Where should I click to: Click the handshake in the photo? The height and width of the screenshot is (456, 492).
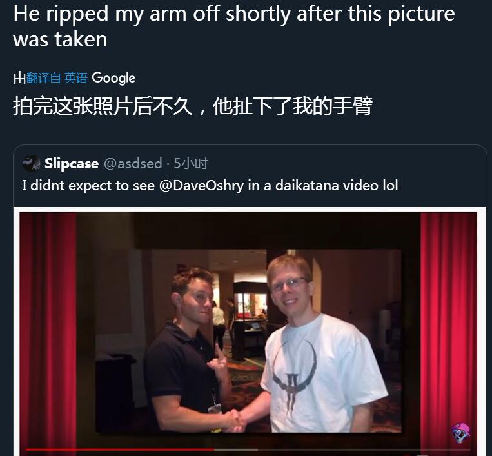[237, 420]
